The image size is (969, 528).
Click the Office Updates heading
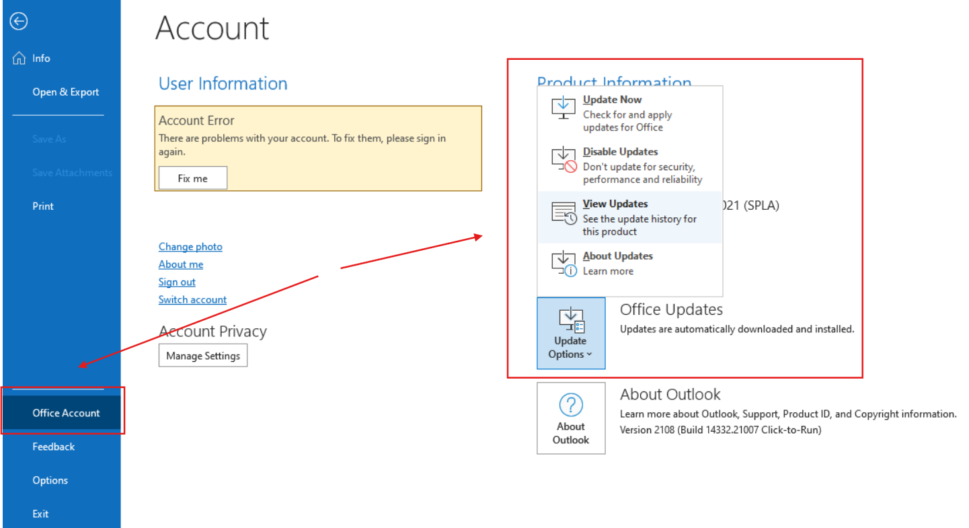coord(671,309)
